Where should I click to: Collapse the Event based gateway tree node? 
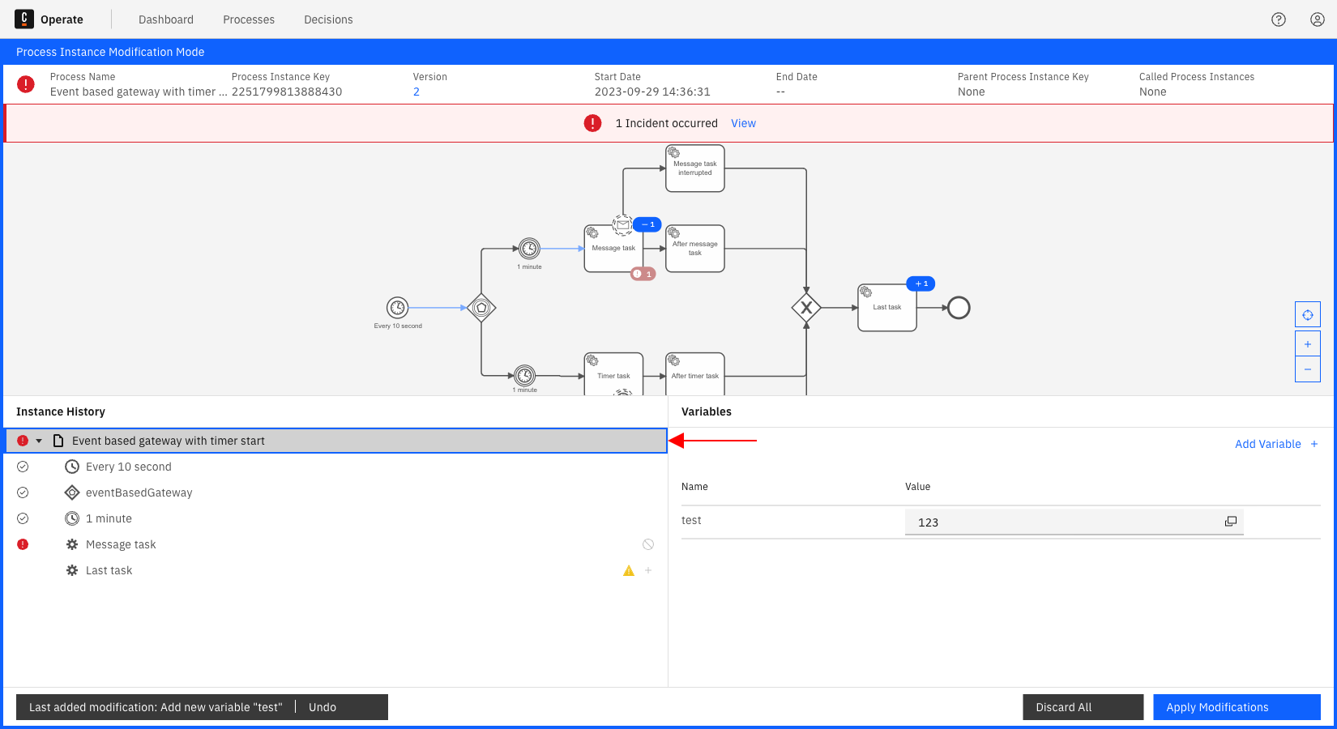pyautogui.click(x=39, y=440)
